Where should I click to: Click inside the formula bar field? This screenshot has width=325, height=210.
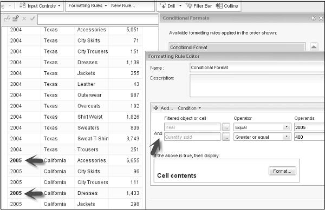(98, 19)
